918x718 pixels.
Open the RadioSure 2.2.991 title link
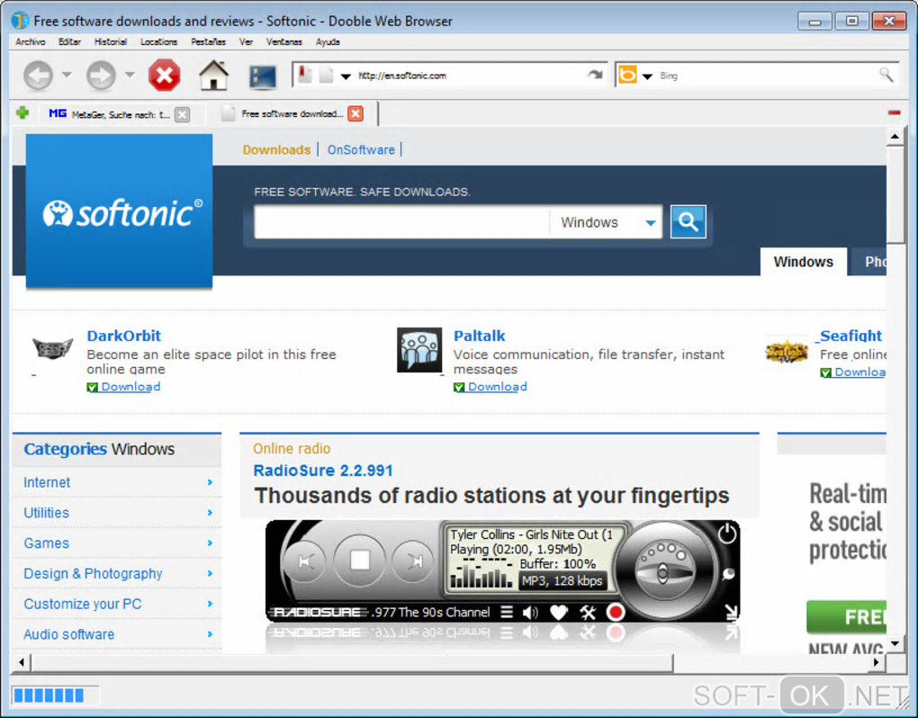coord(322,471)
